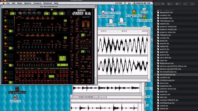Select the astart4.rbs desktop file icon
The image size is (198, 111).
click(15, 97)
